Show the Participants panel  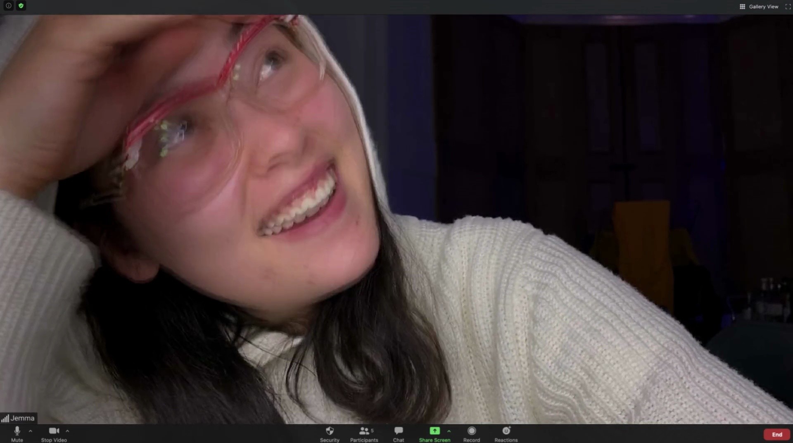364,434
